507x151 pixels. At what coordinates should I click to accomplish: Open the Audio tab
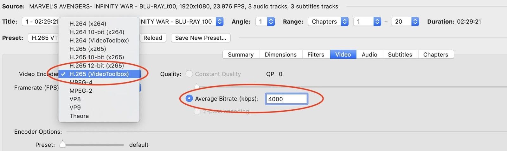(x=369, y=55)
